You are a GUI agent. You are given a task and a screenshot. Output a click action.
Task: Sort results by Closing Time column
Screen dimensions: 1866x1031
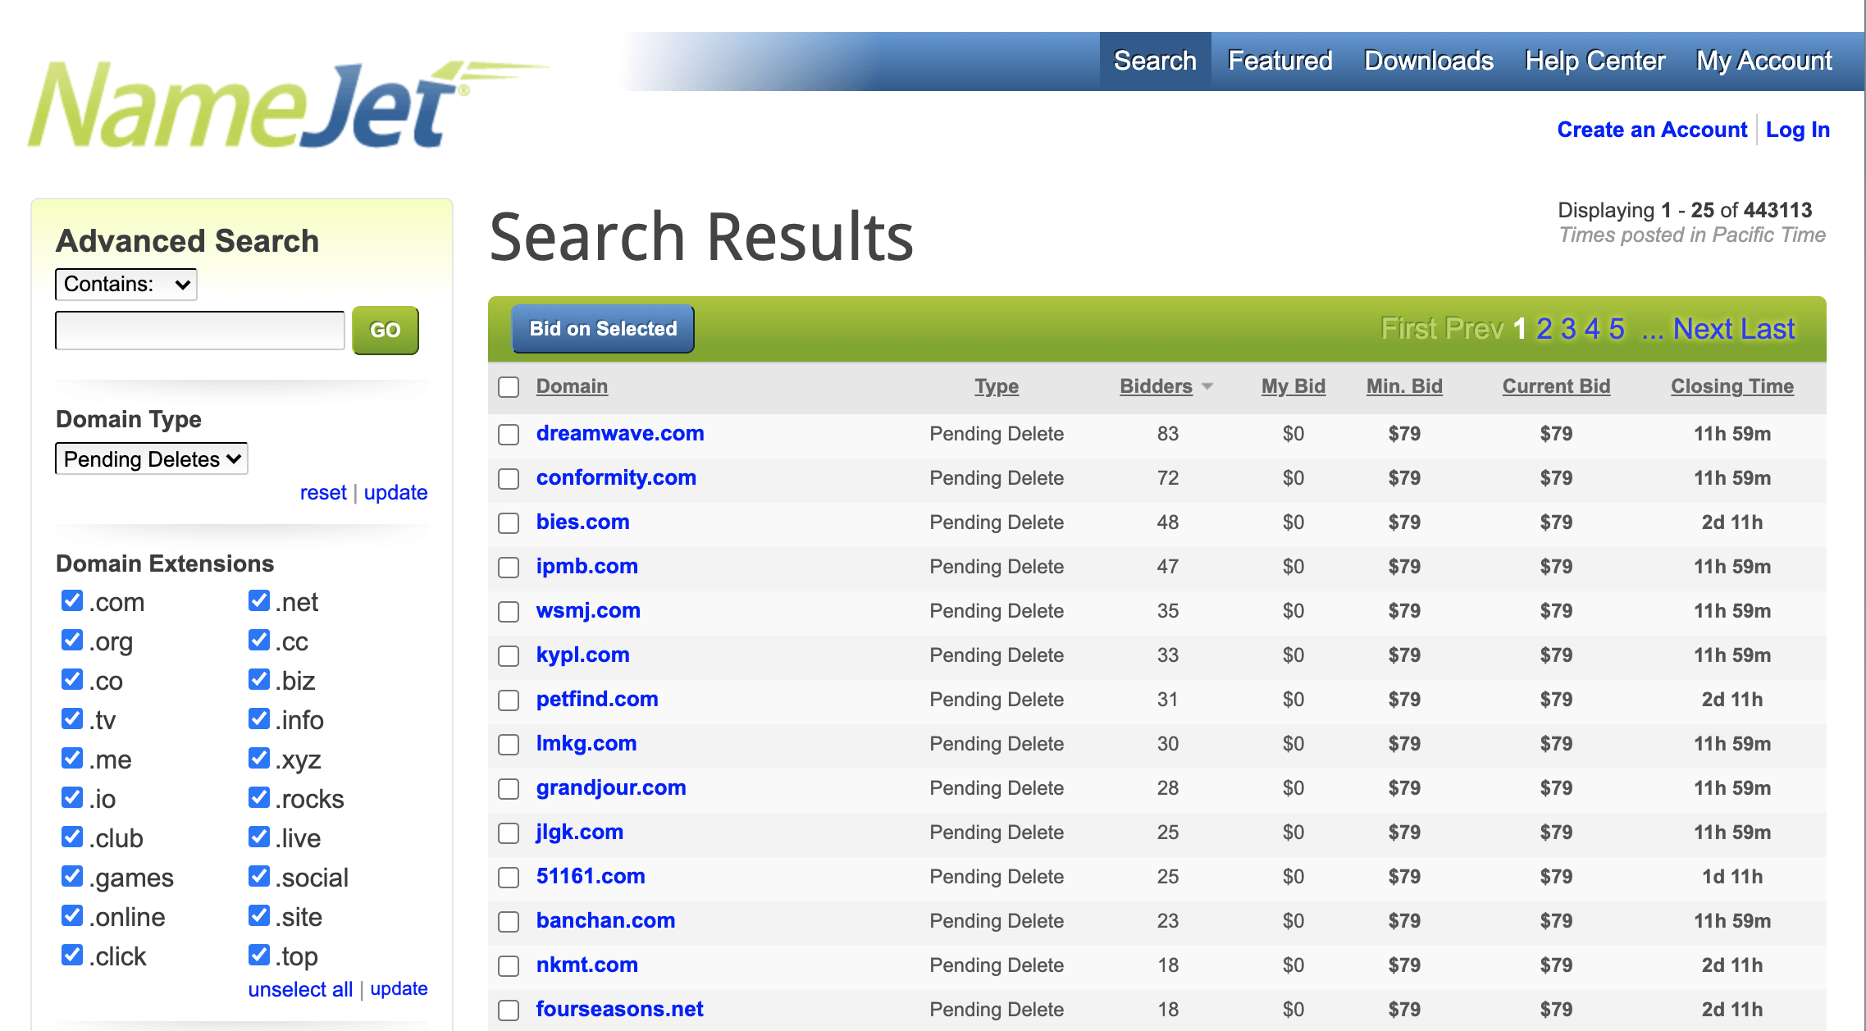click(1732, 386)
